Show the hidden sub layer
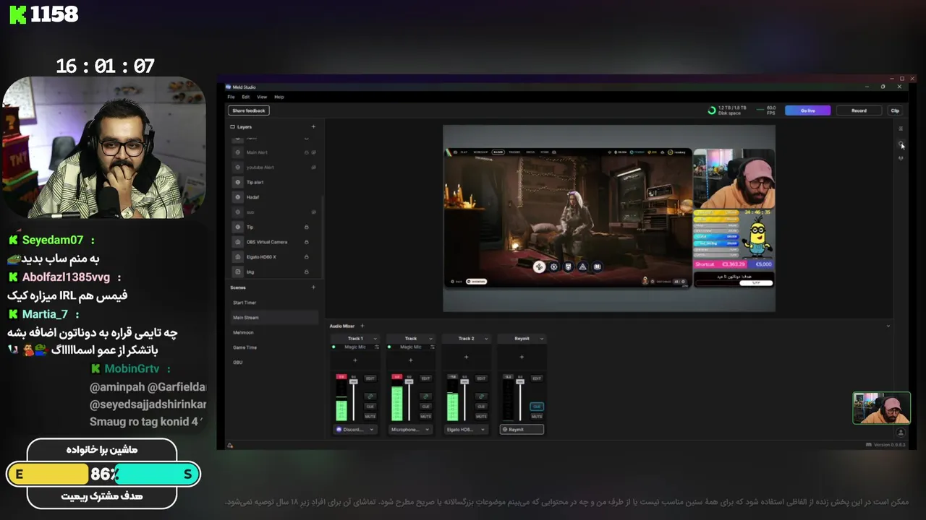926x520 pixels. tap(313, 212)
